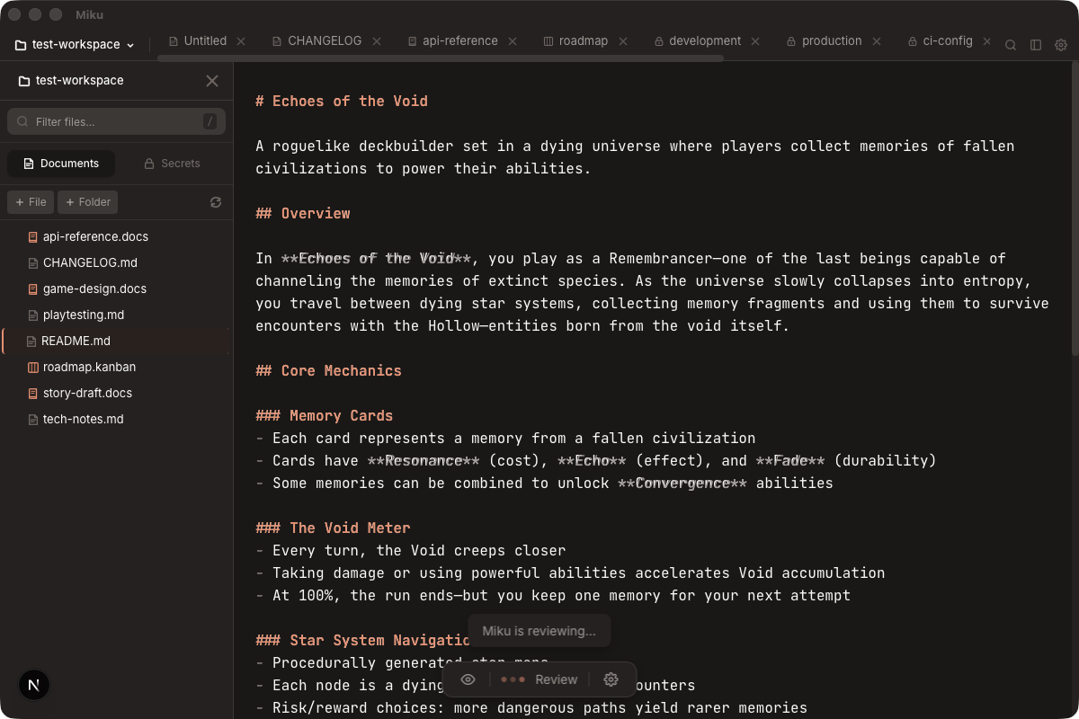Open app settings gear in top right
This screenshot has width=1079, height=719.
click(1061, 45)
